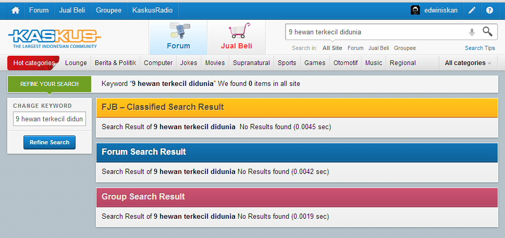This screenshot has height=238, width=505.
Task: Choose Groupee search scope
Action: point(405,48)
